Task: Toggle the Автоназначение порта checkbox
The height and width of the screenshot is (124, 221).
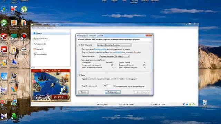Action: click(x=114, y=86)
